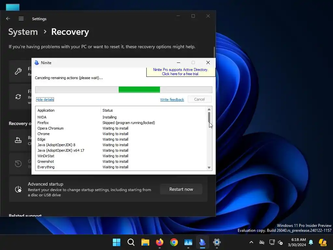Click details list scroll up arrow
The image size is (333, 250).
[209, 109]
